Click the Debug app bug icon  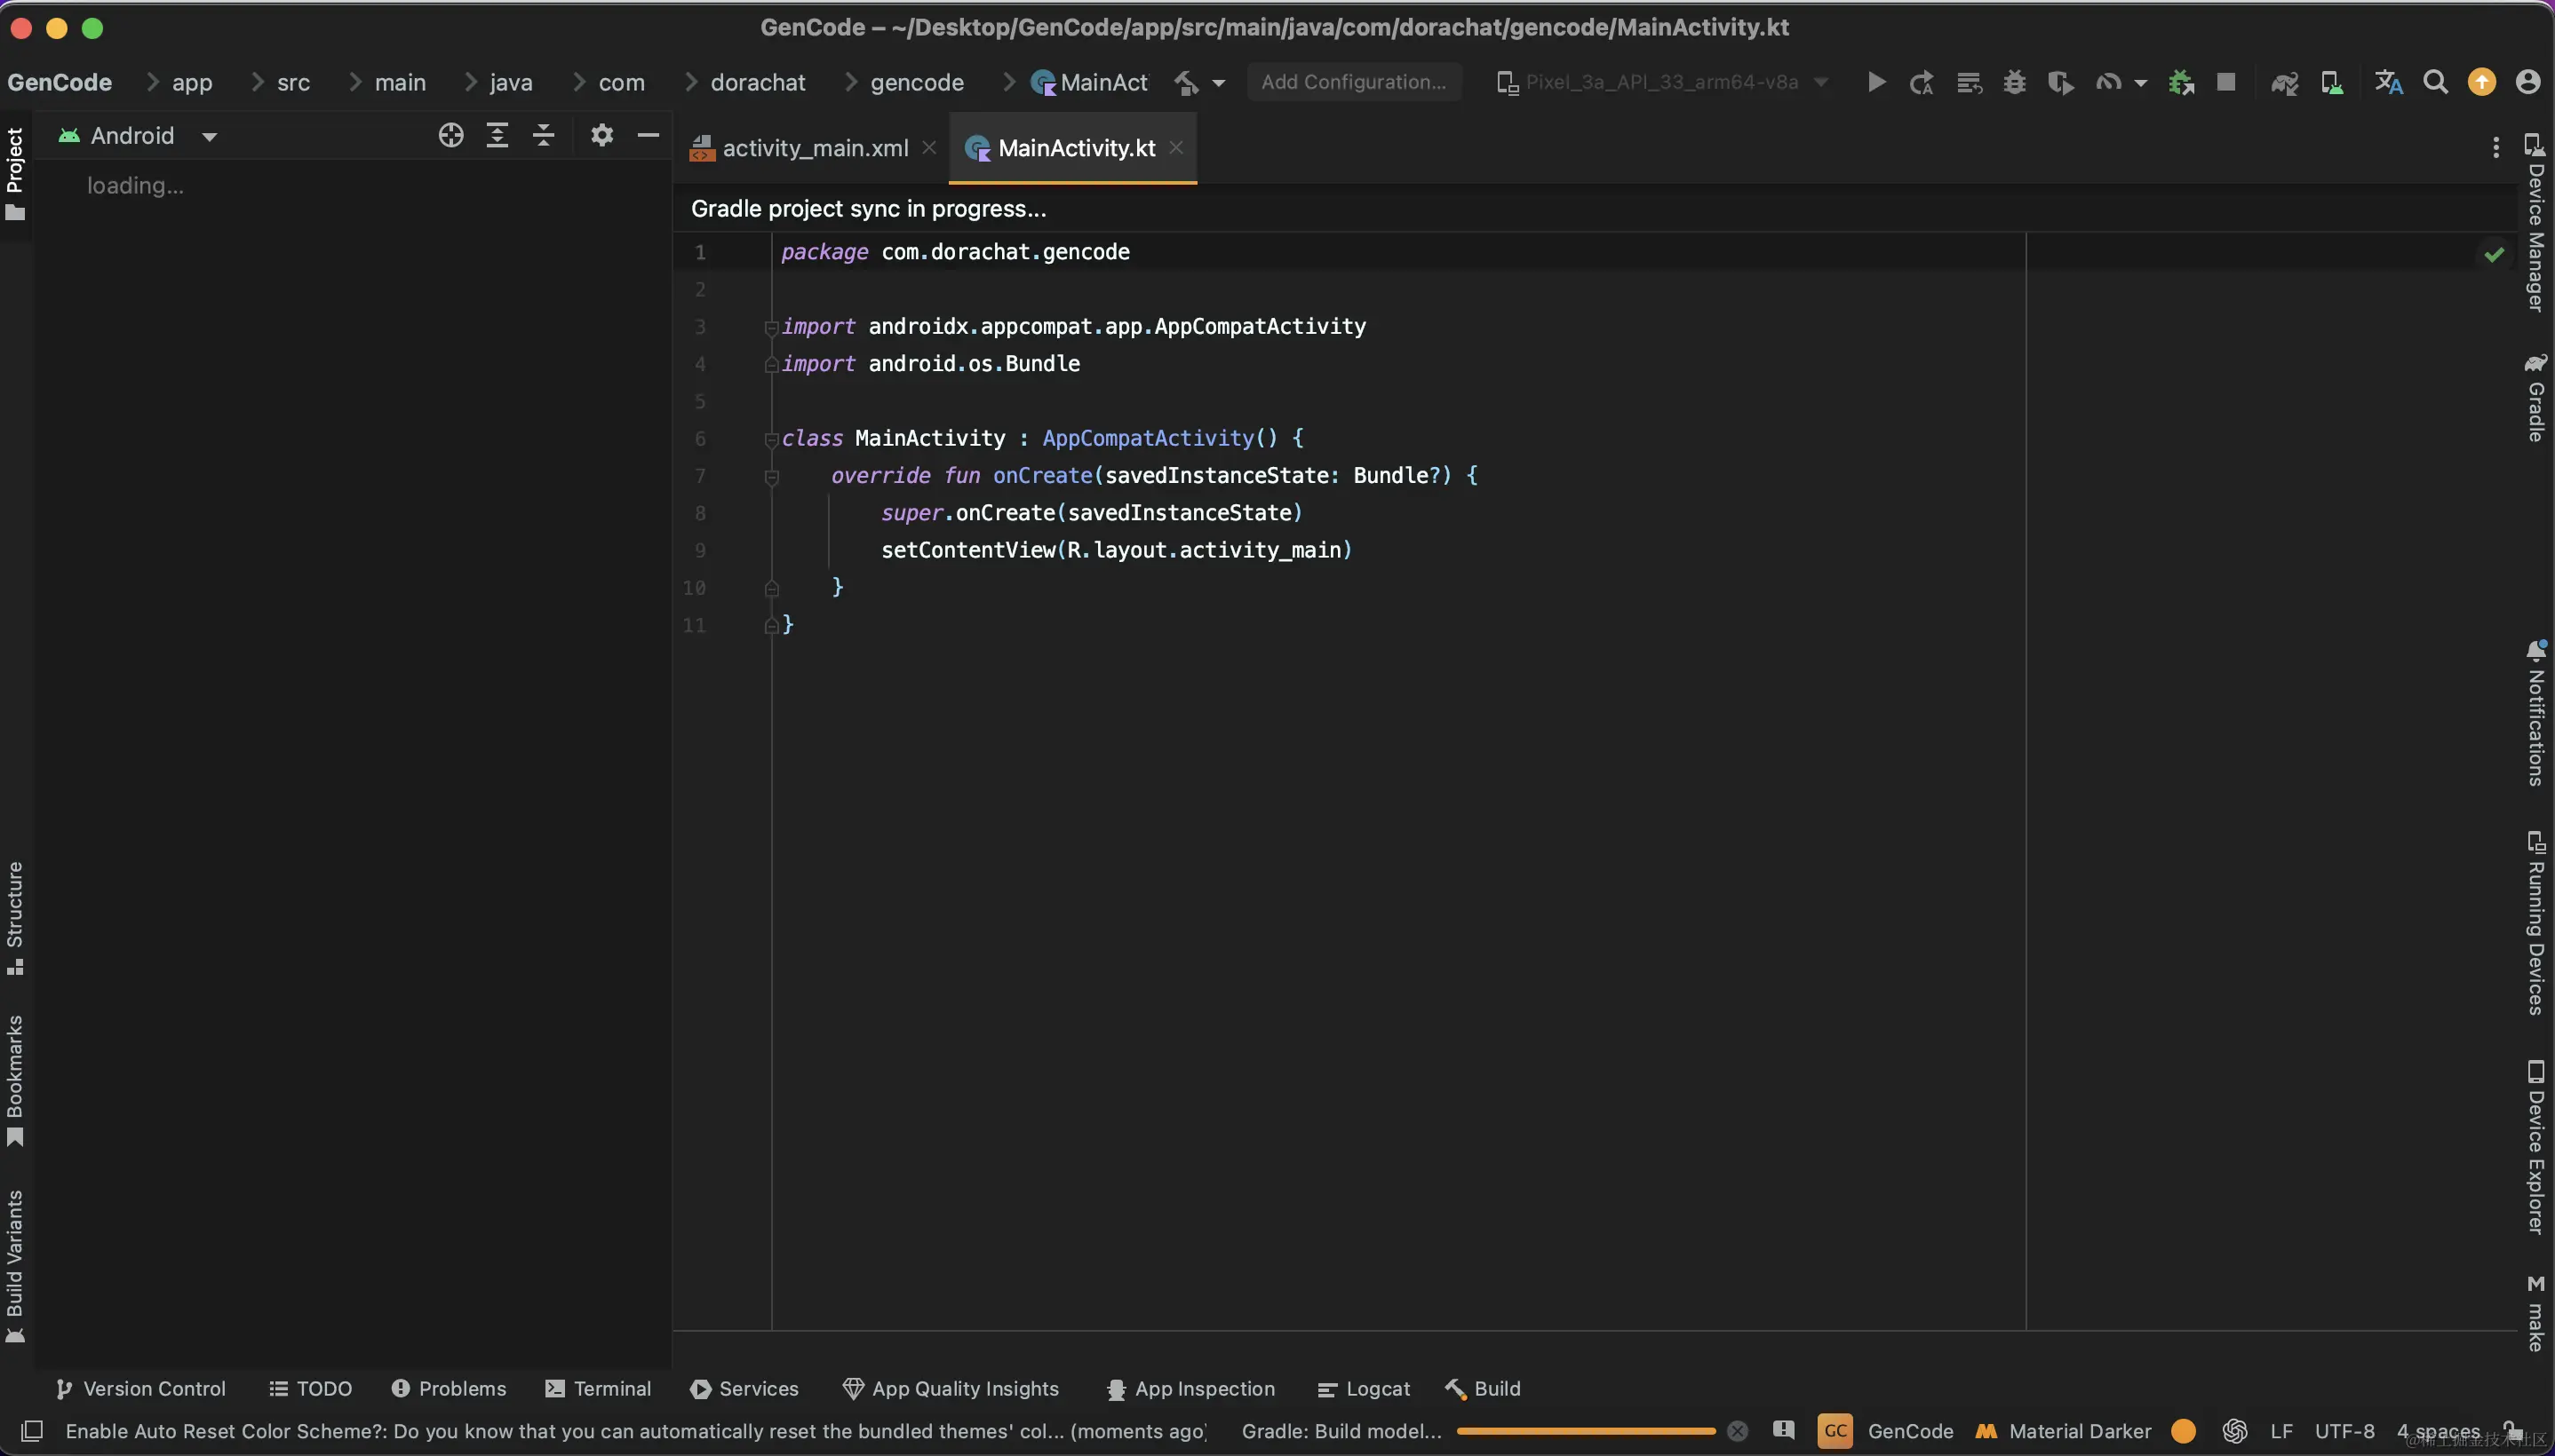coord(2014,82)
